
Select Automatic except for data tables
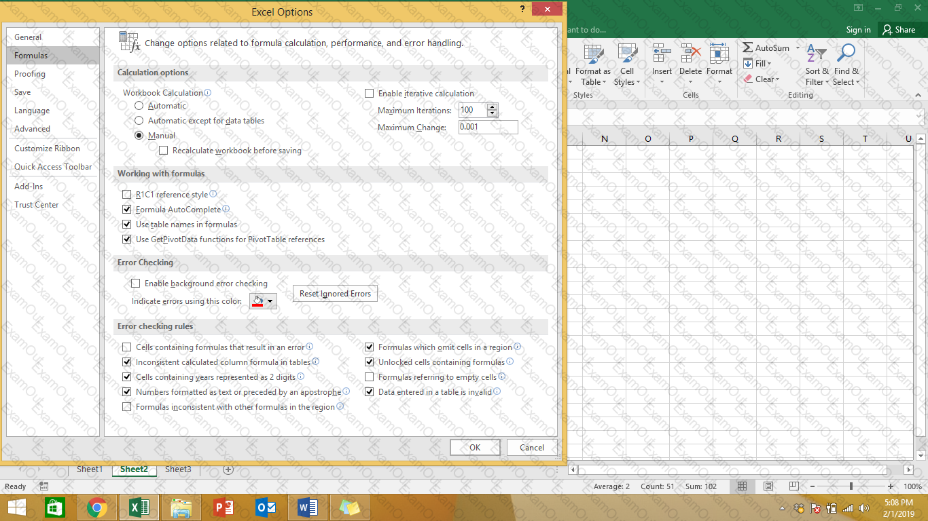point(139,121)
